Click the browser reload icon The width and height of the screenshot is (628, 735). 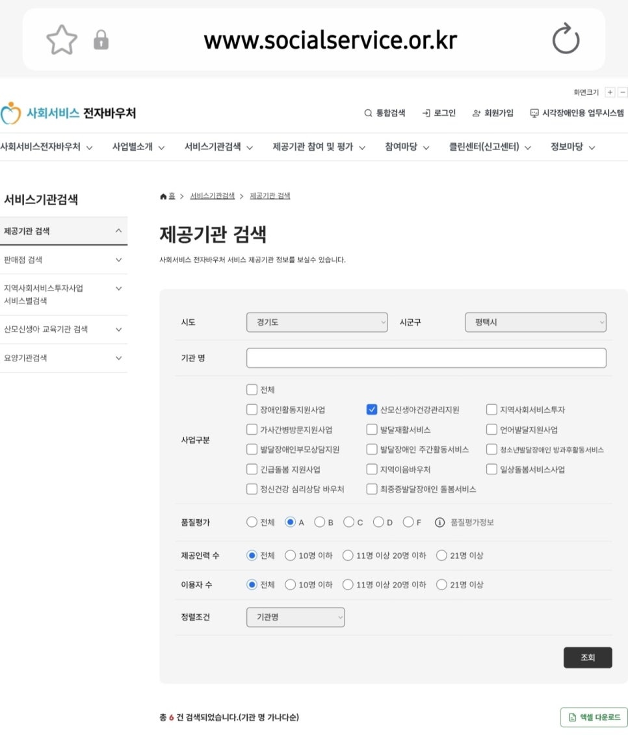(565, 40)
